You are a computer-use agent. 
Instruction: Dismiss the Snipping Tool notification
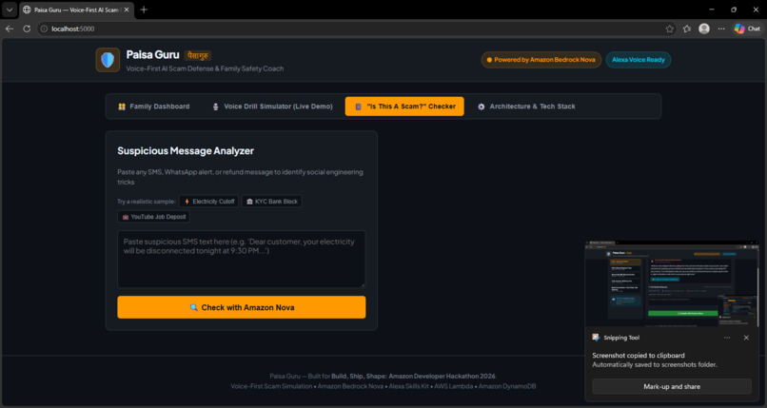746,338
